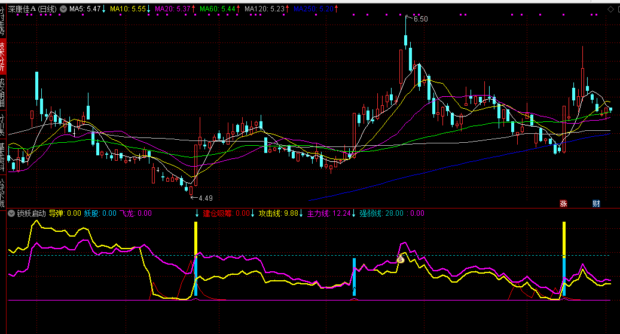Expand the MA indicator settings chevron

pyautogui.click(x=63, y=10)
